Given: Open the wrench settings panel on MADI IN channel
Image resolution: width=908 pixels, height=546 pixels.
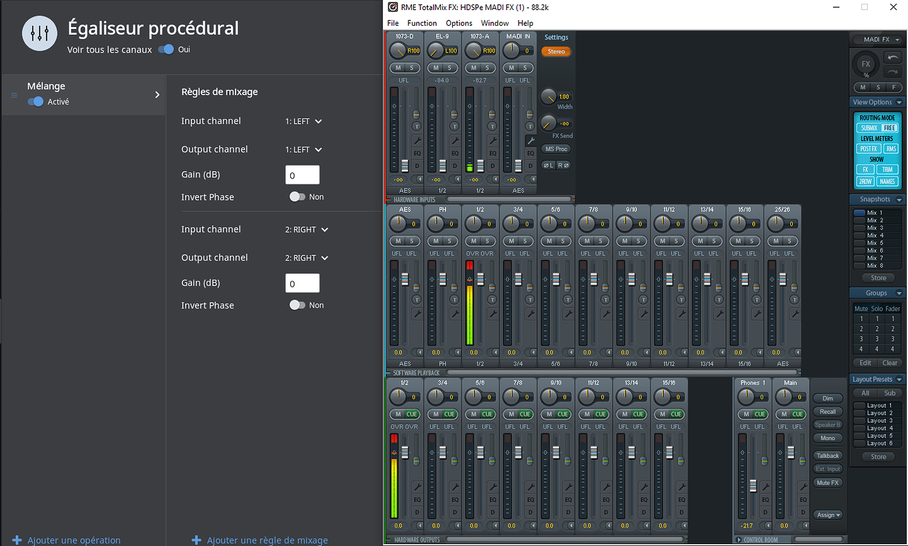Looking at the screenshot, I should [x=532, y=139].
